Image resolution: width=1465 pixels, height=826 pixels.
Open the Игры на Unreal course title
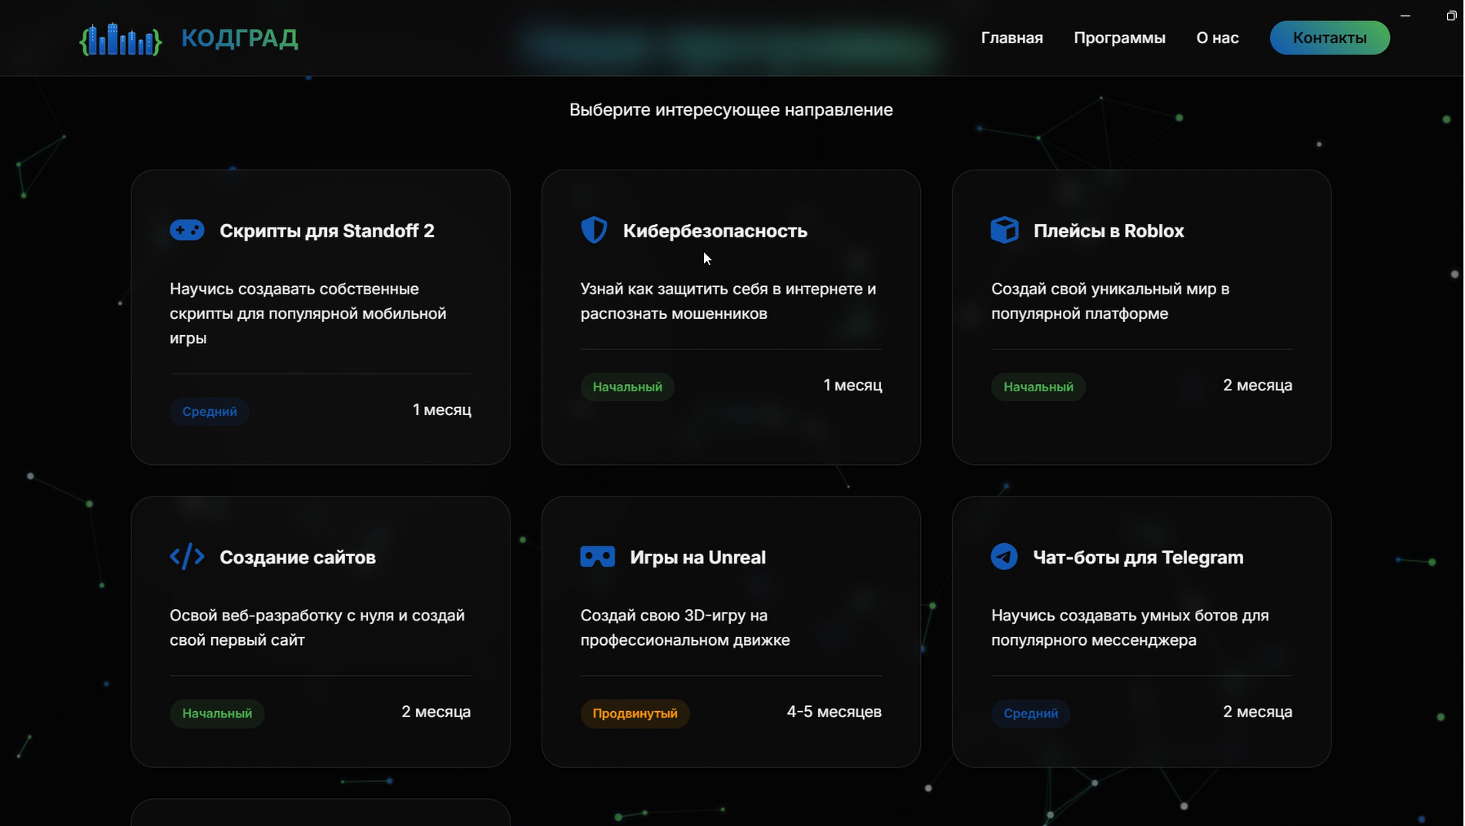coord(698,558)
